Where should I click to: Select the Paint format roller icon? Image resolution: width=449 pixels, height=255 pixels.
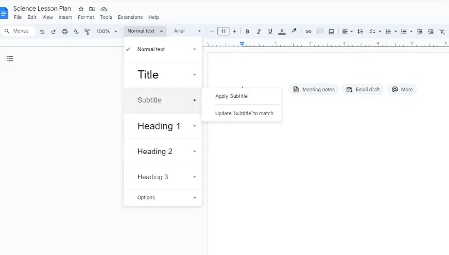pyautogui.click(x=87, y=31)
